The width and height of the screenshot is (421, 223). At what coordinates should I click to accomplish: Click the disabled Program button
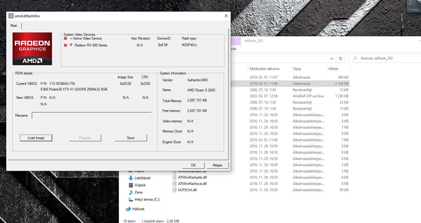[85, 138]
